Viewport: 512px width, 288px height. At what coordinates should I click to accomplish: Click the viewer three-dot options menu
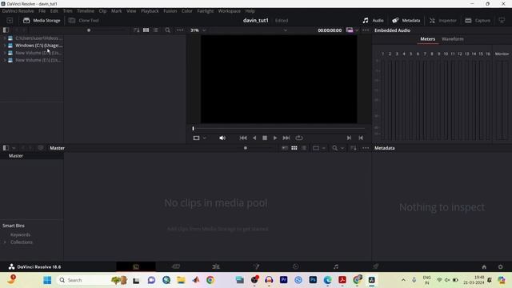click(x=366, y=30)
